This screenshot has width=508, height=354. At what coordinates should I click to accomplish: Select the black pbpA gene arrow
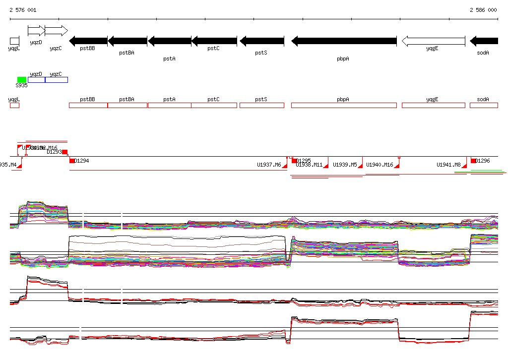344,41
